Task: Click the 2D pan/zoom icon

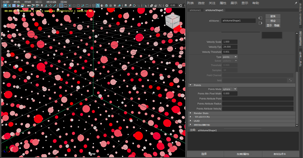Action: (51, 6)
